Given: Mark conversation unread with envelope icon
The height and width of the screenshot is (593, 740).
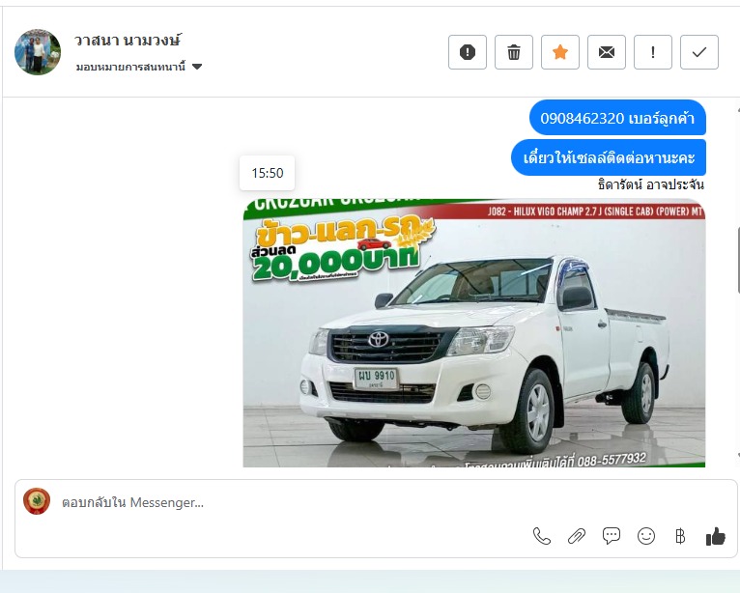Looking at the screenshot, I should click(x=607, y=52).
